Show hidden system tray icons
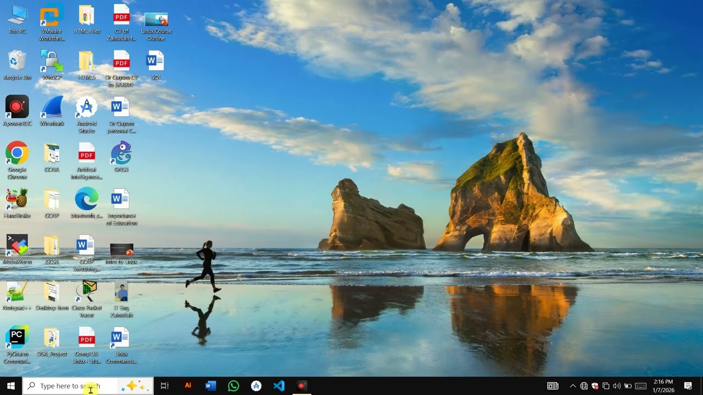This screenshot has height=395, width=703. (573, 386)
